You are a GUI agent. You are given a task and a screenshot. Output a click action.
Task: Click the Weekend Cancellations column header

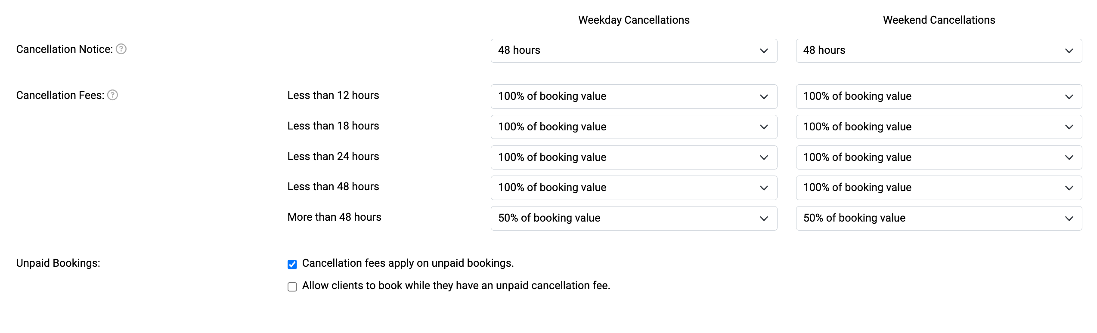click(939, 20)
